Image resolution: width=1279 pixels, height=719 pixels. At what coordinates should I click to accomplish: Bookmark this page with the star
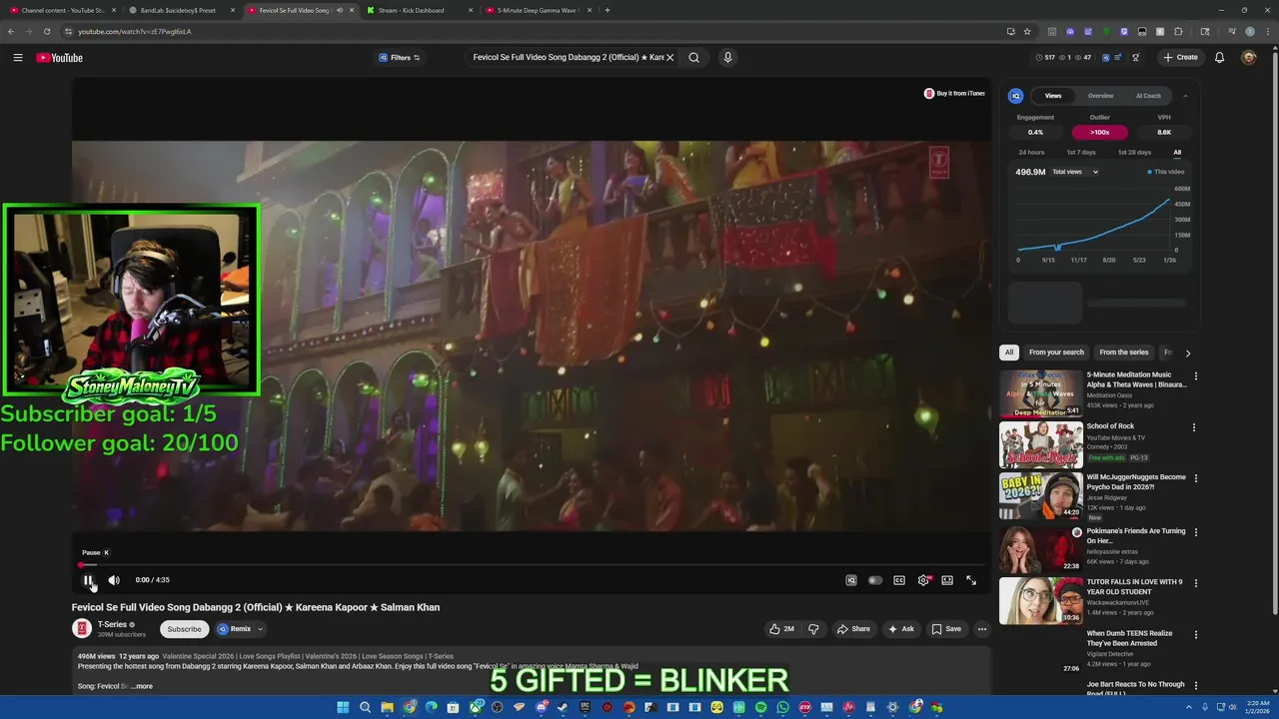[x=1027, y=31]
